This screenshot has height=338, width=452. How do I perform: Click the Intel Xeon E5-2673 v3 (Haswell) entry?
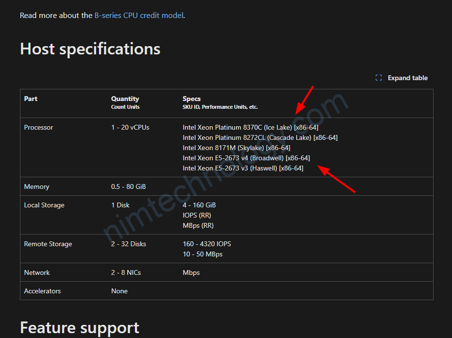pyautogui.click(x=243, y=168)
